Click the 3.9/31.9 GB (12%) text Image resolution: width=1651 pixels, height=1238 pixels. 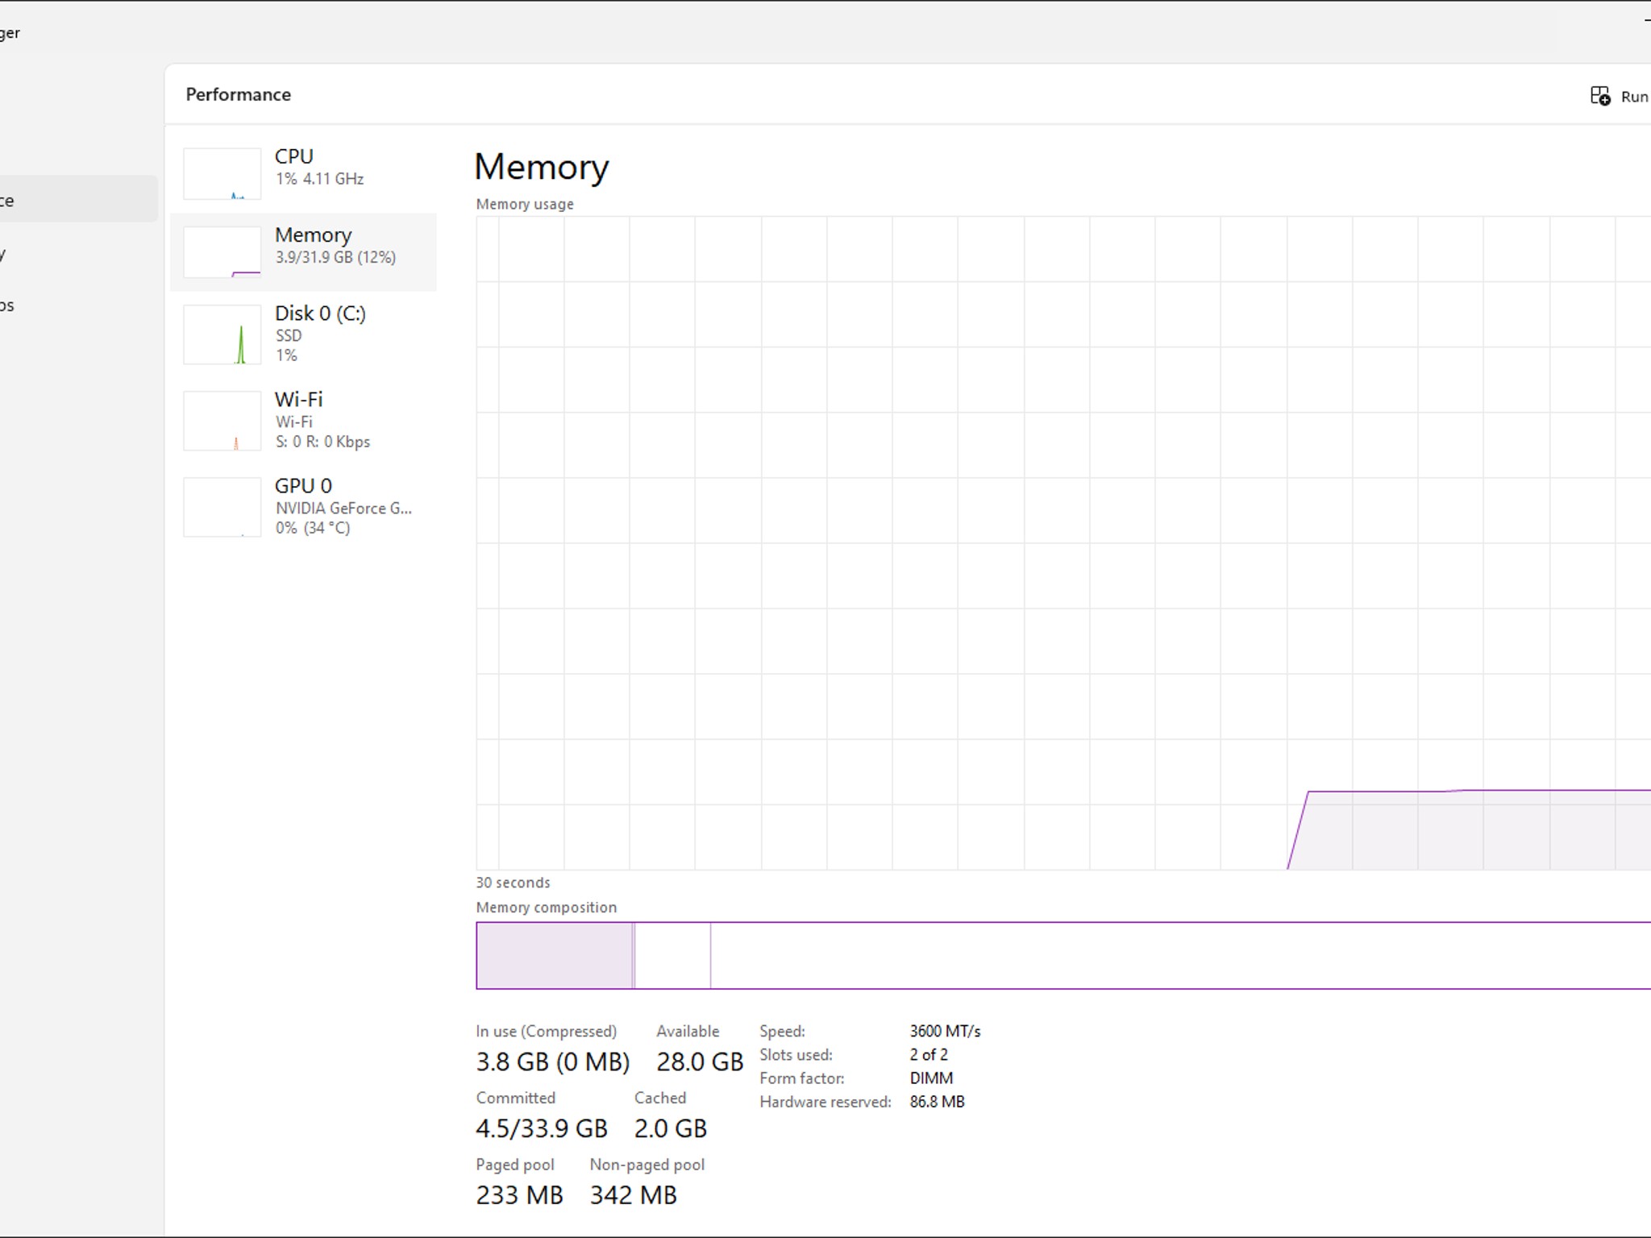(x=335, y=257)
